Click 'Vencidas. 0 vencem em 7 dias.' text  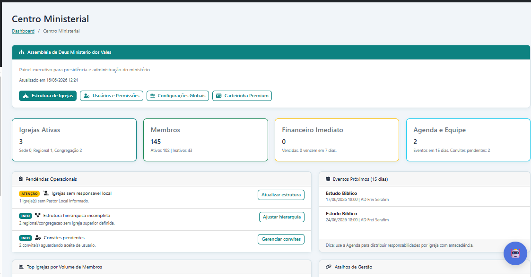pyautogui.click(x=309, y=151)
